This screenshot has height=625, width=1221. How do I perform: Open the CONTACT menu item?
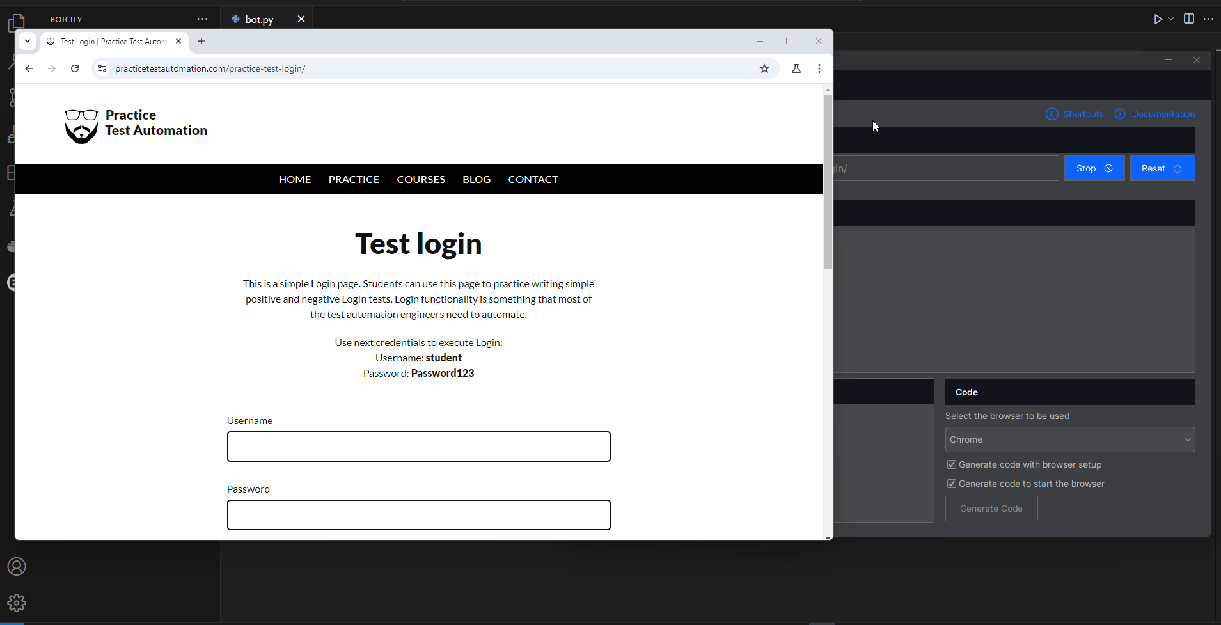coord(533,179)
